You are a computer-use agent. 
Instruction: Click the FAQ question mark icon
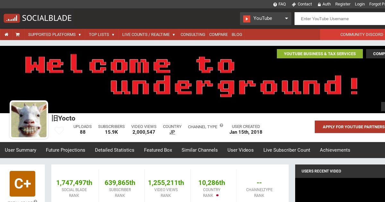[x=275, y=4]
